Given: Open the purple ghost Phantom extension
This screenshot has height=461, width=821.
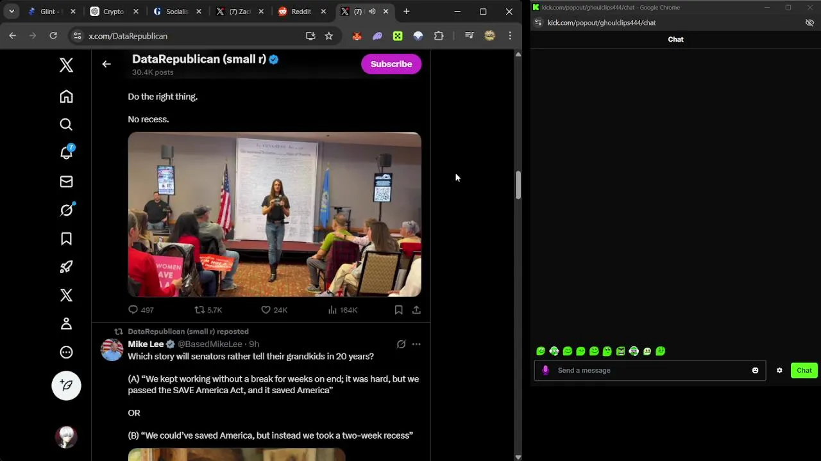Looking at the screenshot, I should [x=377, y=36].
